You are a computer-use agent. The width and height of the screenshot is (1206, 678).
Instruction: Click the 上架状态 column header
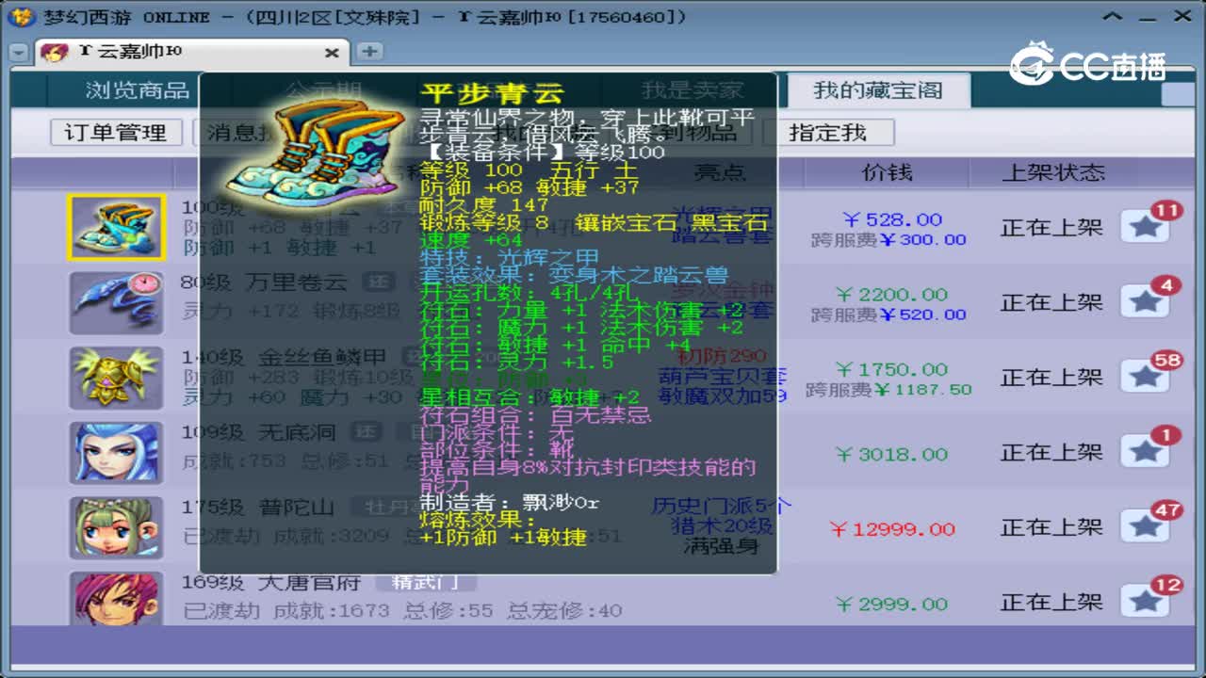(x=1053, y=173)
